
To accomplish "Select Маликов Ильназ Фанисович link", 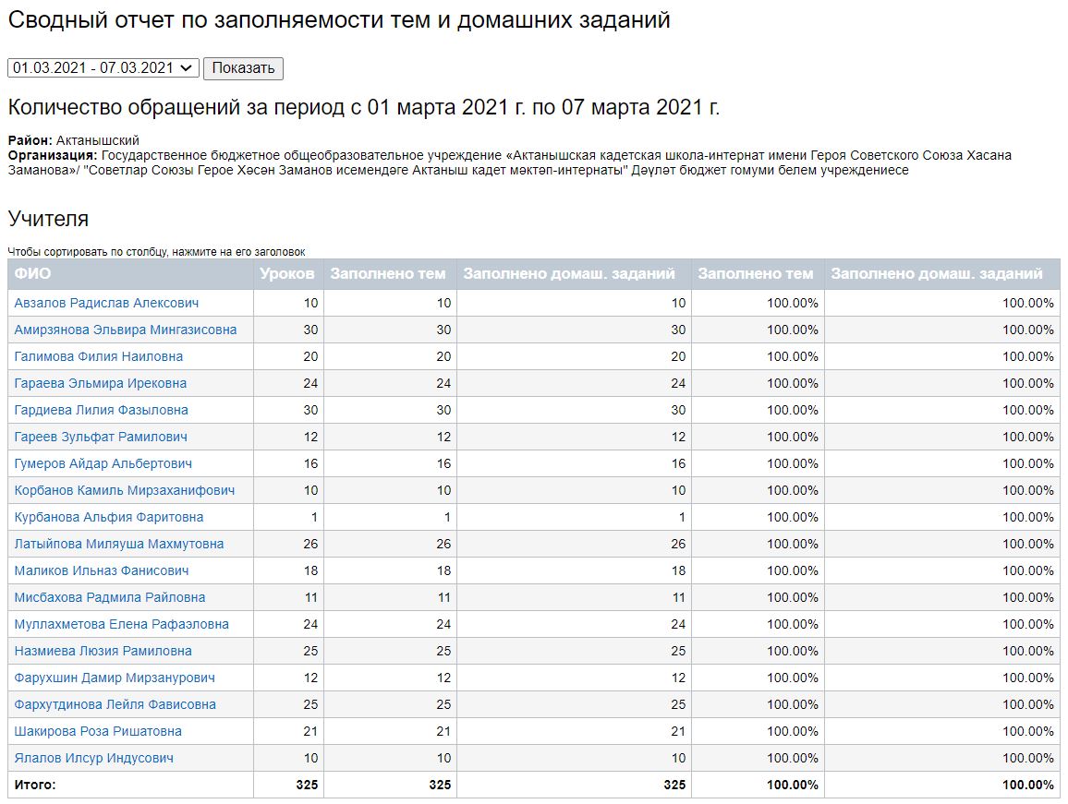I will [102, 570].
